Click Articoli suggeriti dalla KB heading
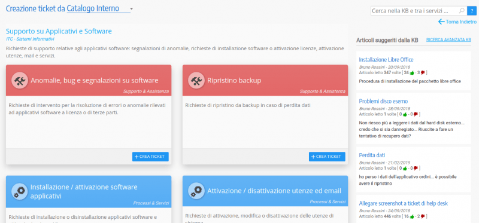 pyautogui.click(x=387, y=40)
